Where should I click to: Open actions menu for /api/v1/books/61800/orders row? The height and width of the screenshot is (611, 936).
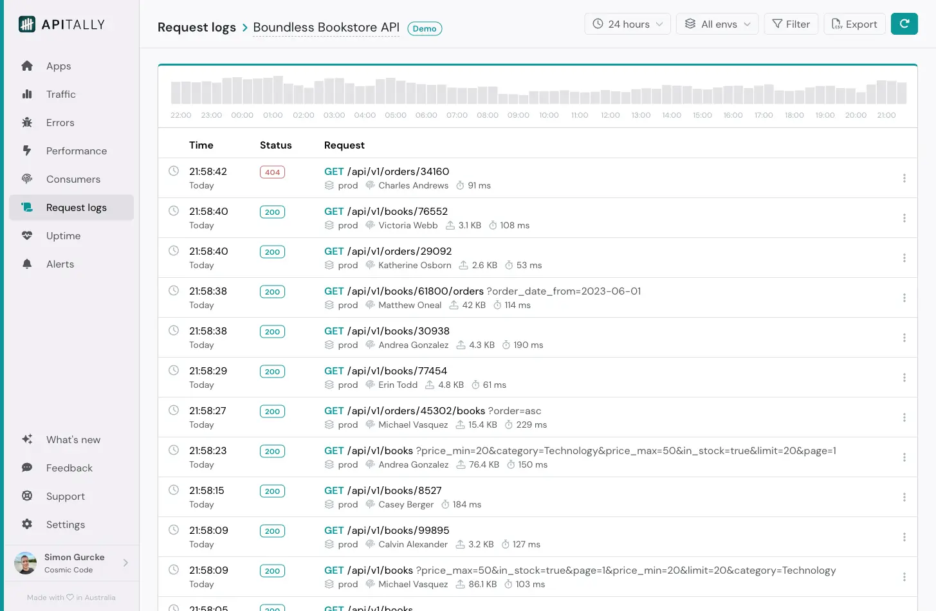[x=904, y=298]
